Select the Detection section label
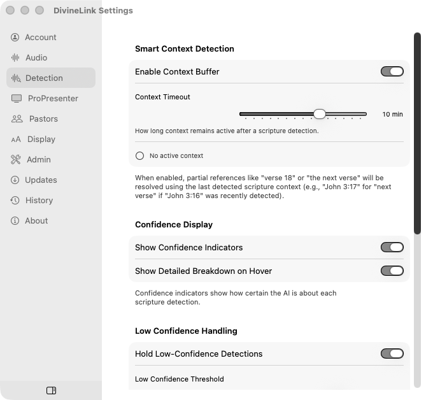This screenshot has width=433, height=400. coord(44,78)
